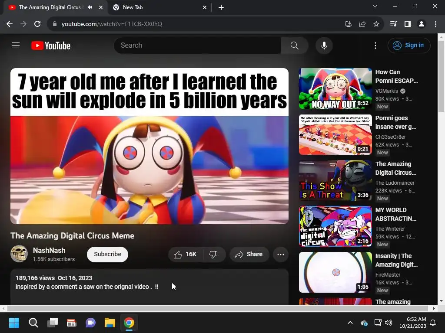The image size is (445, 333).
Task: Open Chrome tab search dropdown
Action: (375, 6)
